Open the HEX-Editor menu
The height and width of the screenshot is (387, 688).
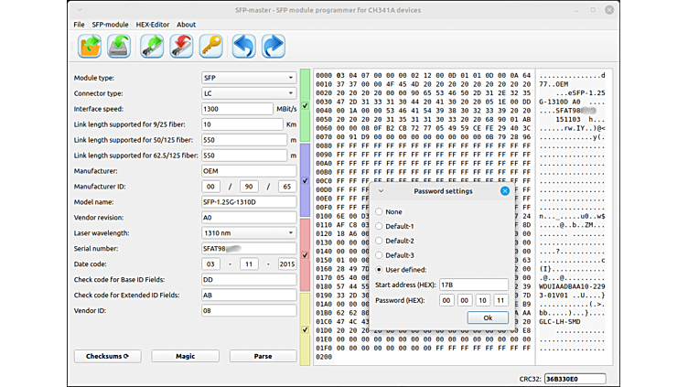[x=152, y=25]
